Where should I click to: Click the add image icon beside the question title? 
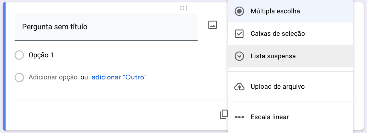(212, 25)
